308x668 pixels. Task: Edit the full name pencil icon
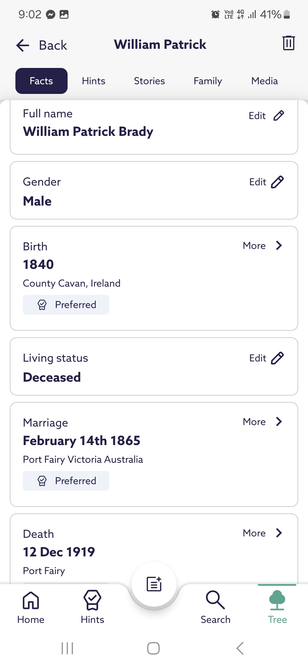click(278, 116)
